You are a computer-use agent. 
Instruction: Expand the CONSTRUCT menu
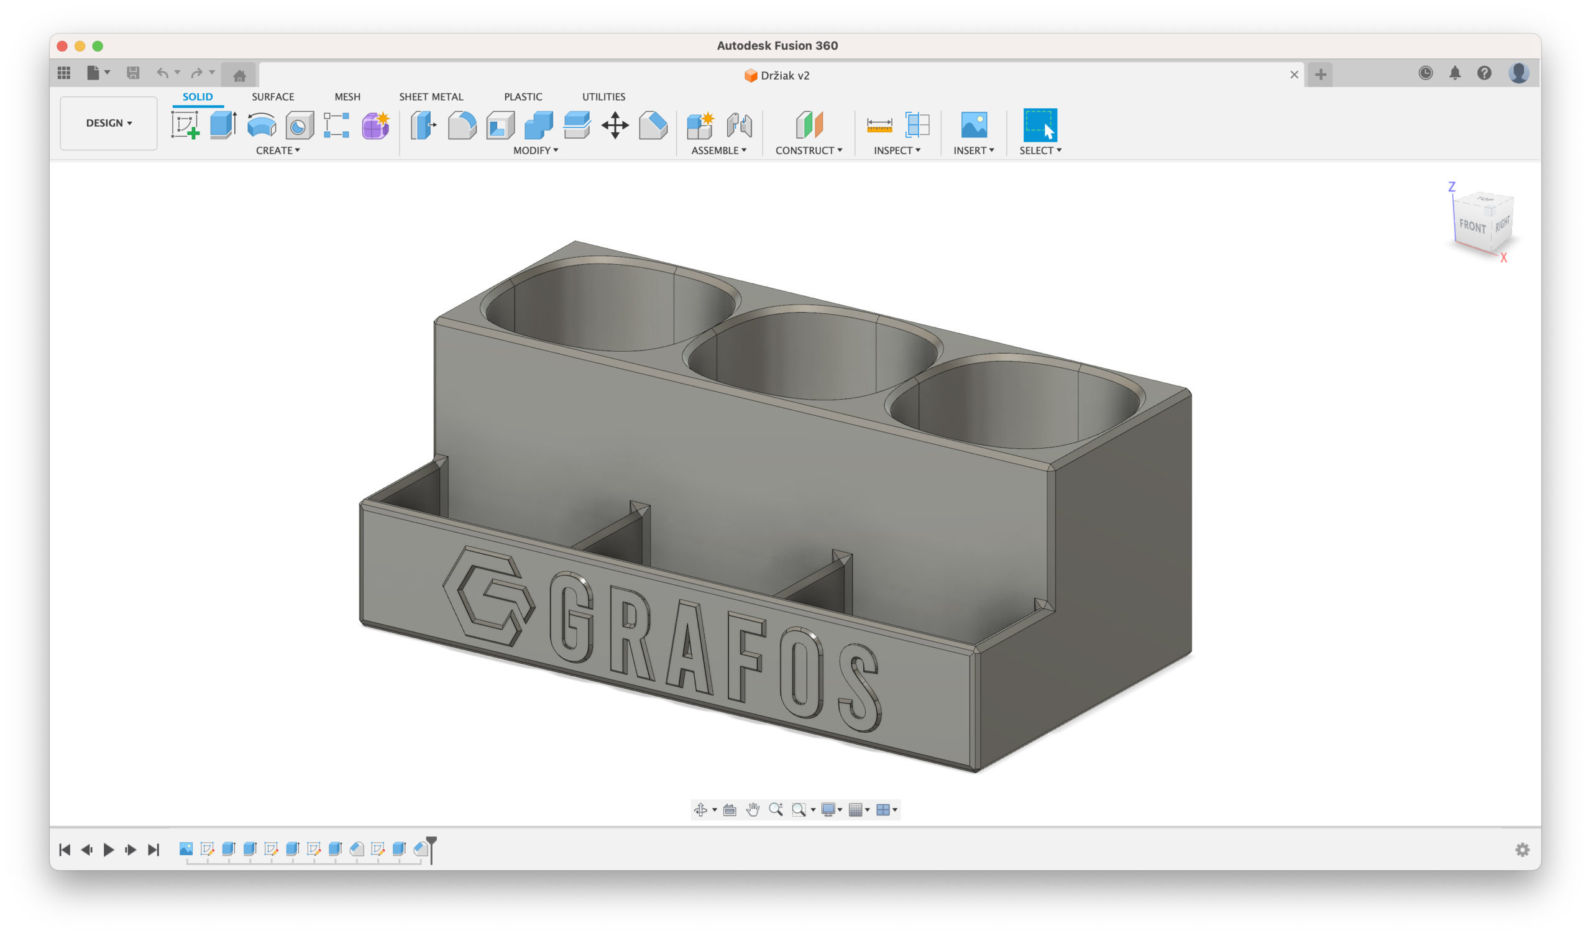[809, 150]
